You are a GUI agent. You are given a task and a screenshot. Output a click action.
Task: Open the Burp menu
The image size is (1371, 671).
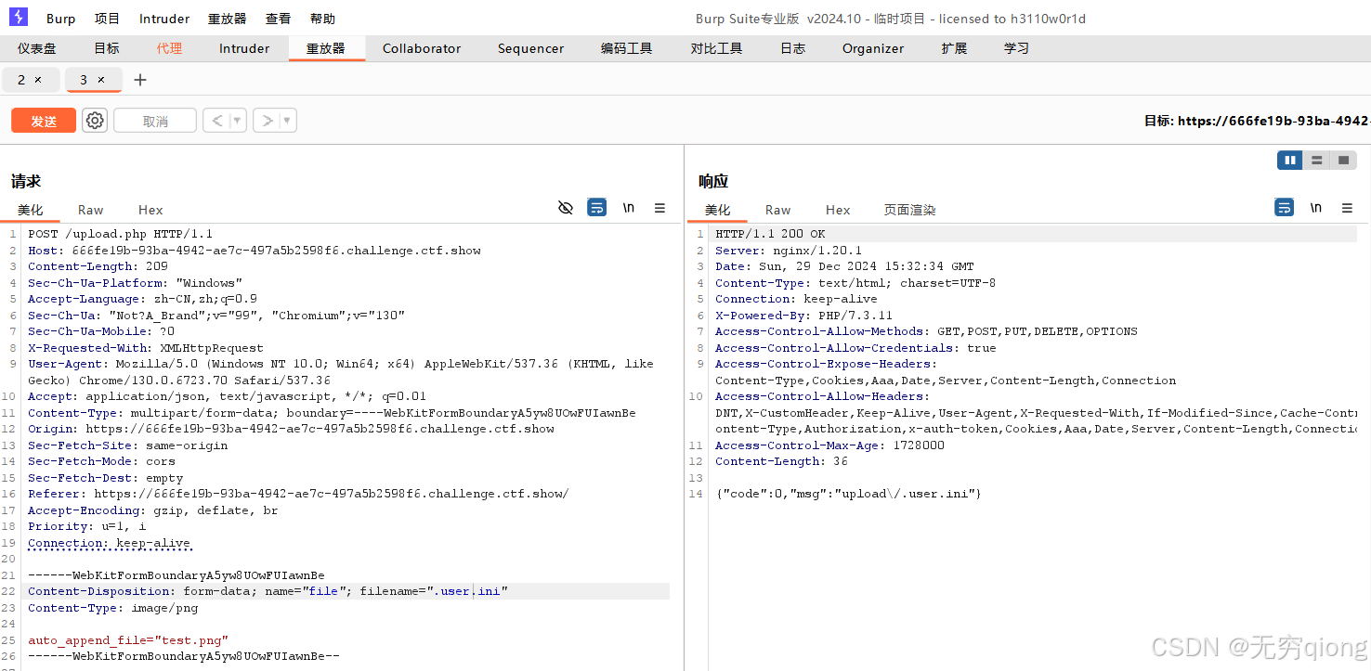[60, 19]
